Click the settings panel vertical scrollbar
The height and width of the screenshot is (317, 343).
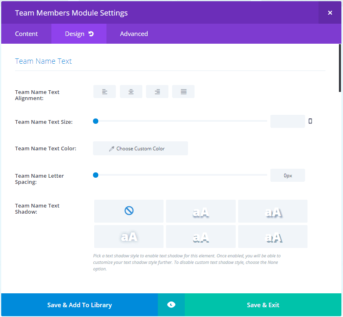[340, 68]
